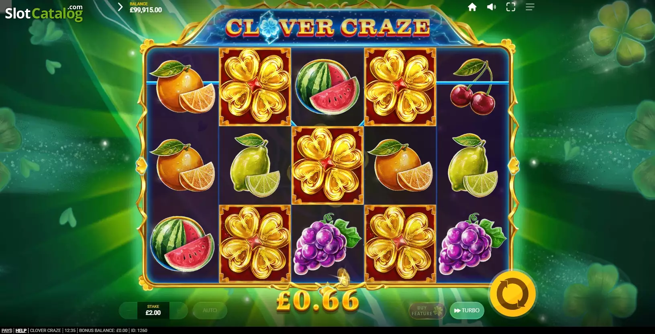Click the stake value field showing £2.00
The image size is (655, 334).
pos(153,310)
